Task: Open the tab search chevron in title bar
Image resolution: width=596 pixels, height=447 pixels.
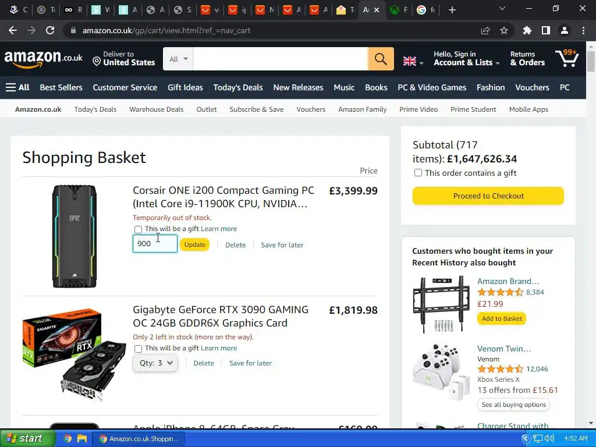Action: coord(502,8)
